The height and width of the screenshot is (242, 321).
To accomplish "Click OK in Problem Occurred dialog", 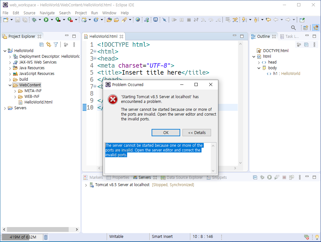I will coord(166,132).
